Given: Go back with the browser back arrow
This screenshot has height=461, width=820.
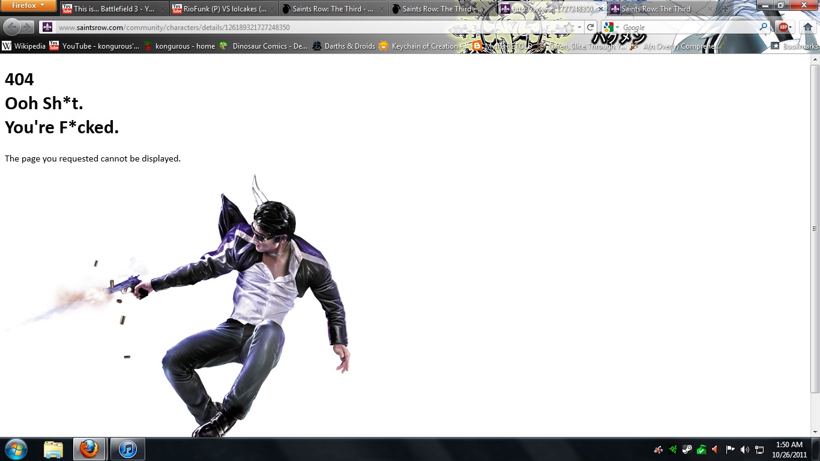Looking at the screenshot, I should tap(12, 27).
